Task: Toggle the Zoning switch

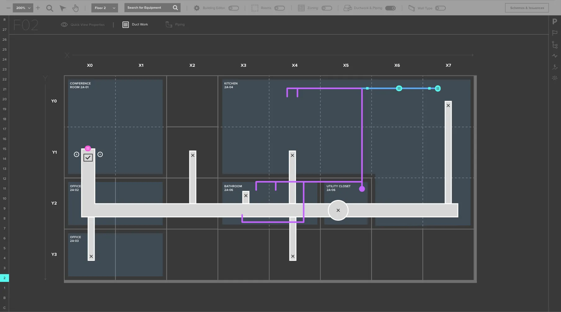Action: (x=327, y=8)
